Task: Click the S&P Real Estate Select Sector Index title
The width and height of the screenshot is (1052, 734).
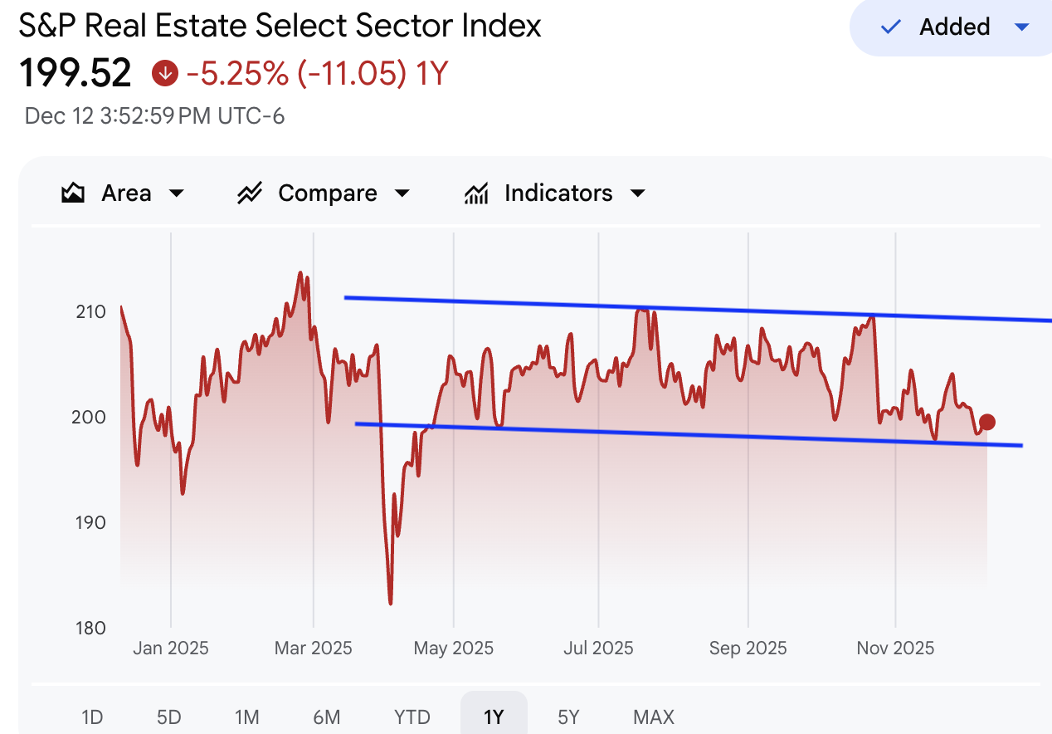Action: (280, 26)
